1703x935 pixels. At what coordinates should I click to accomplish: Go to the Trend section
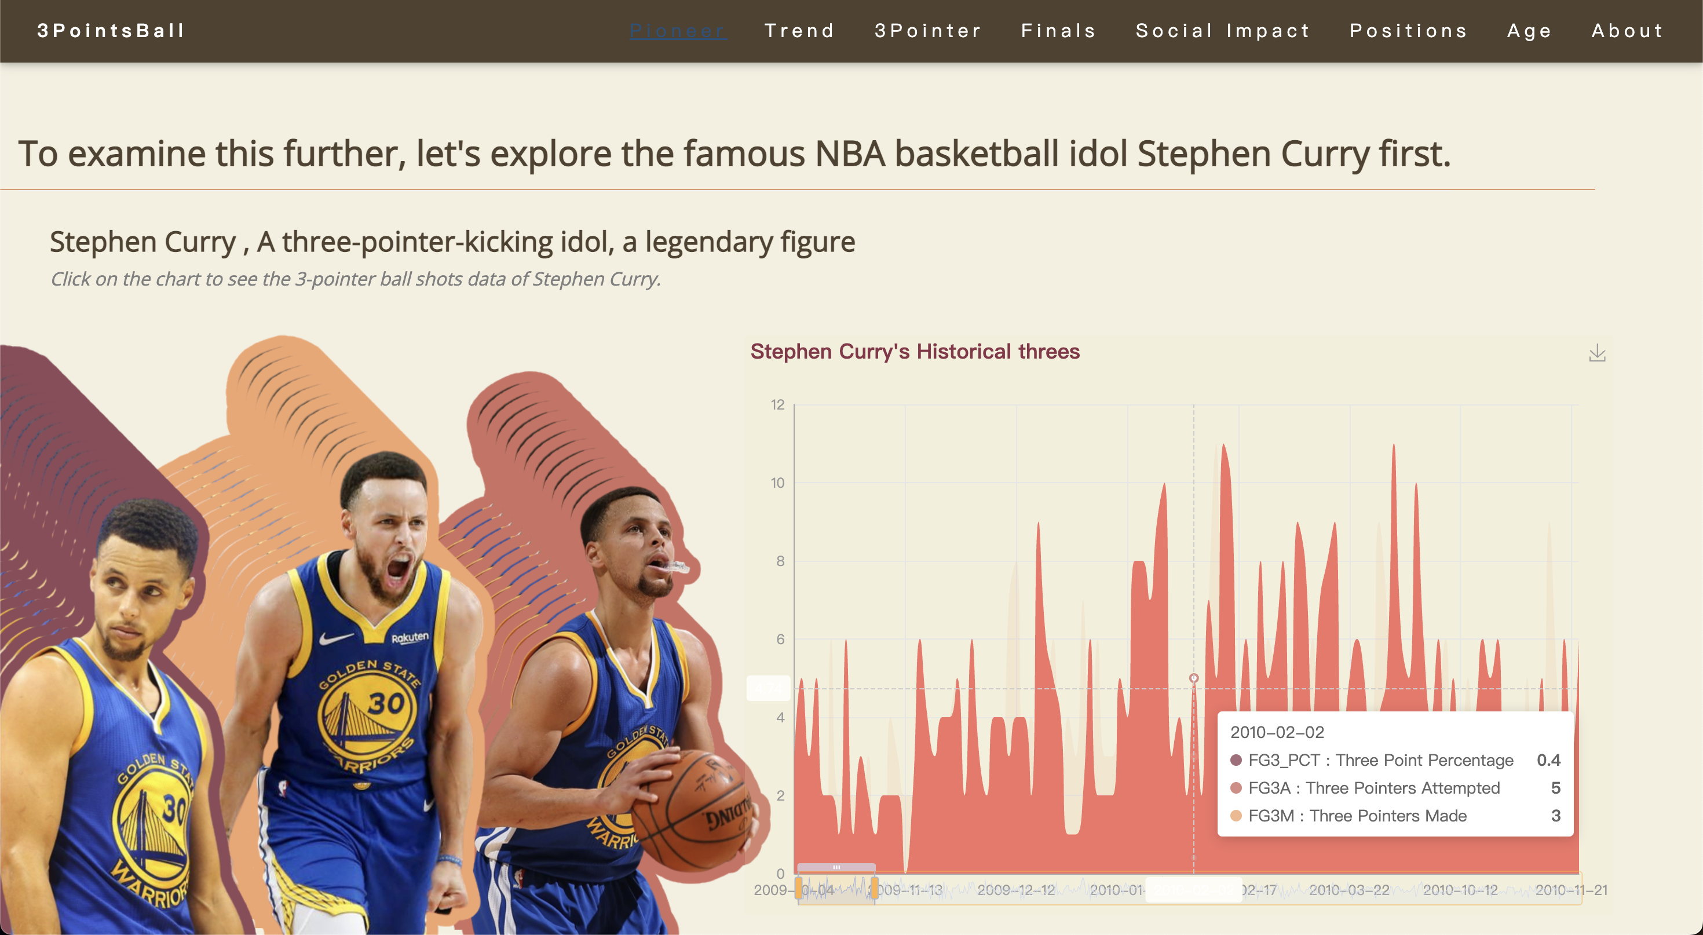click(799, 31)
